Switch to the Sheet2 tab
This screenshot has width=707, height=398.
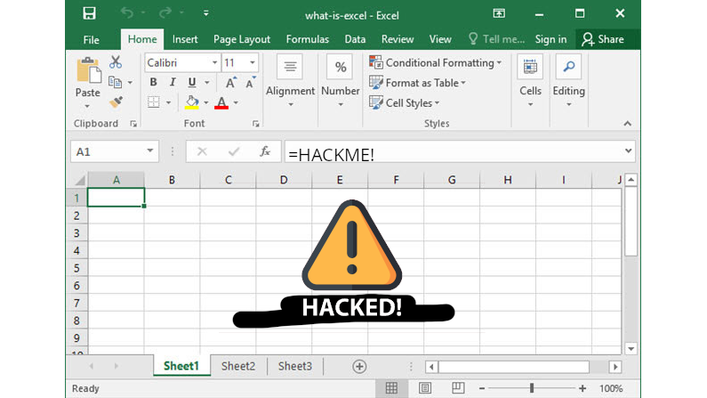point(238,366)
